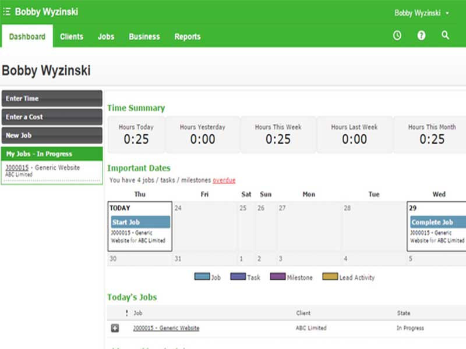Screen dimensions: 466x349
Task: Click the Enter Time button
Action: (52, 98)
